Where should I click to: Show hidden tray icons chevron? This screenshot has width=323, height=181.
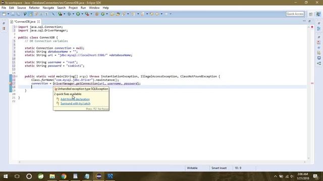276,176
